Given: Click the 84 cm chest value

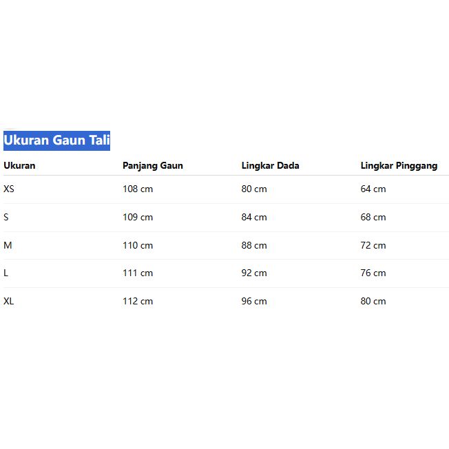Looking at the screenshot, I should (254, 217).
